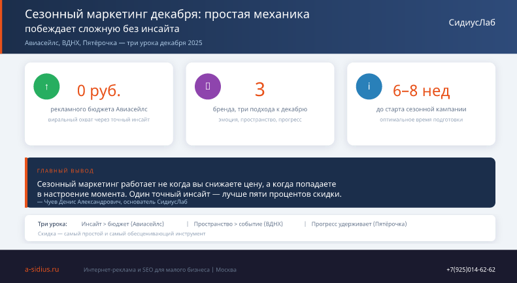The height and width of the screenshot is (283, 517).
Task: Click the blue info circle icon
Action: pyautogui.click(x=369, y=86)
